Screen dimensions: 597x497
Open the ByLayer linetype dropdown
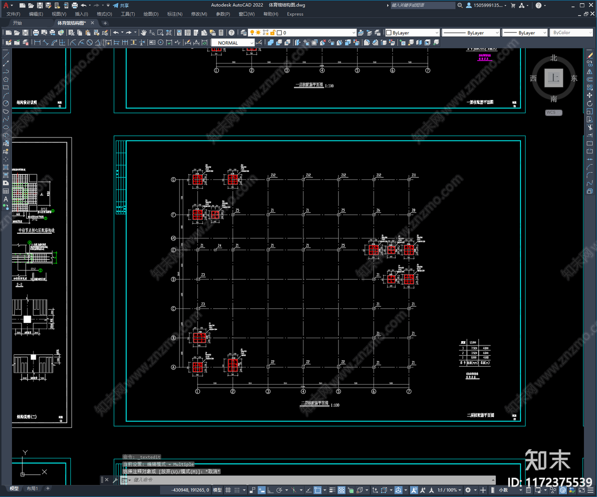pos(471,33)
